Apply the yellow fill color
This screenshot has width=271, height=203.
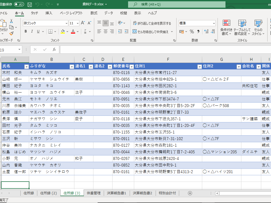click(63, 31)
